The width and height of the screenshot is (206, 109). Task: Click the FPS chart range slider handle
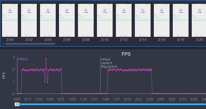coord(17,104)
